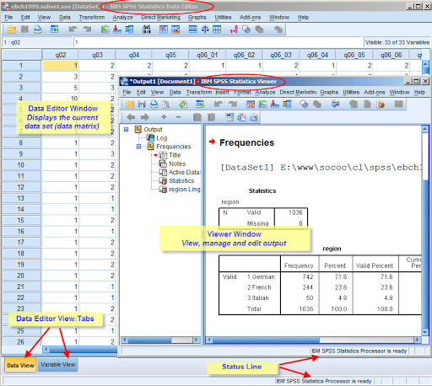Open the Analyze menu in Data Editor
The image size is (432, 386).
(x=122, y=18)
